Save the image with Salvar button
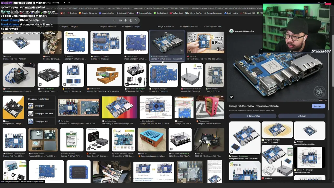Viewport: 334px width, 188px height. (302, 116)
